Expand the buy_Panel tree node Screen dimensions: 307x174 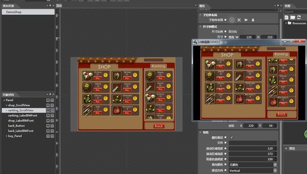[x=7, y=136]
